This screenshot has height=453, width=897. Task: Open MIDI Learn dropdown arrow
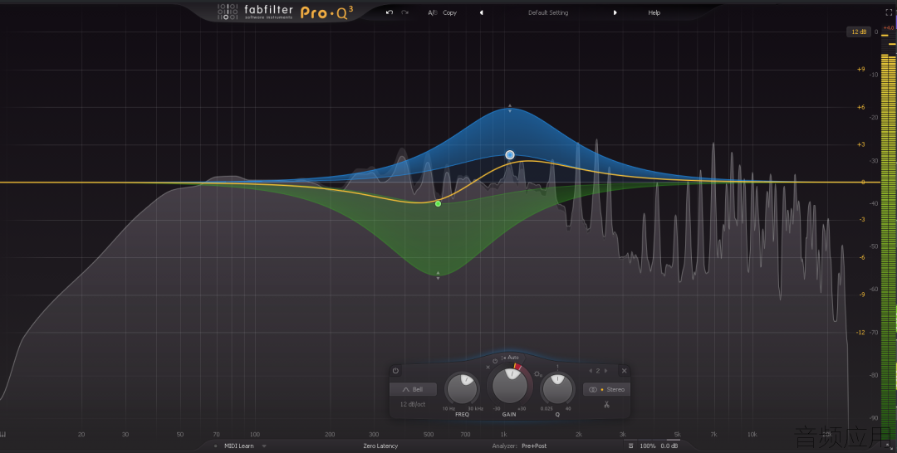pos(264,446)
